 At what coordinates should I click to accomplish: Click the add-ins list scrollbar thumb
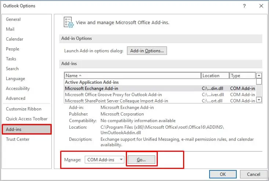(x=259, y=81)
